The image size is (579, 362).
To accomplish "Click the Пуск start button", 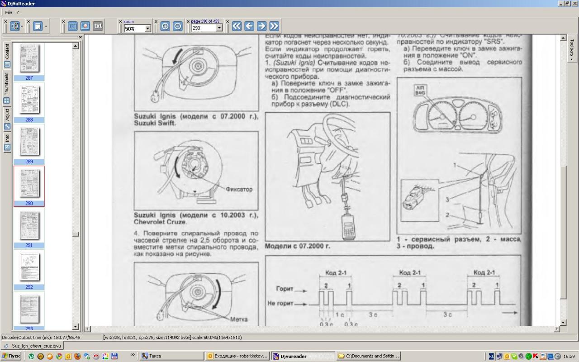I will click(x=11, y=356).
